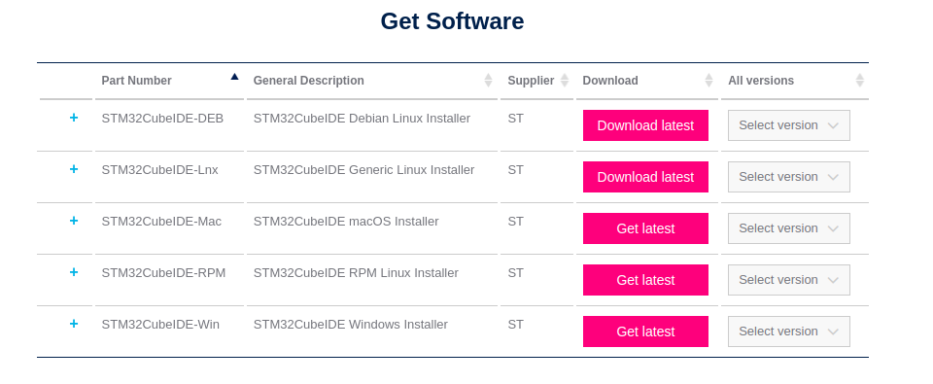Viewport: 933px width, 384px height.
Task: Click Get latest for macOS Installer
Action: (645, 228)
